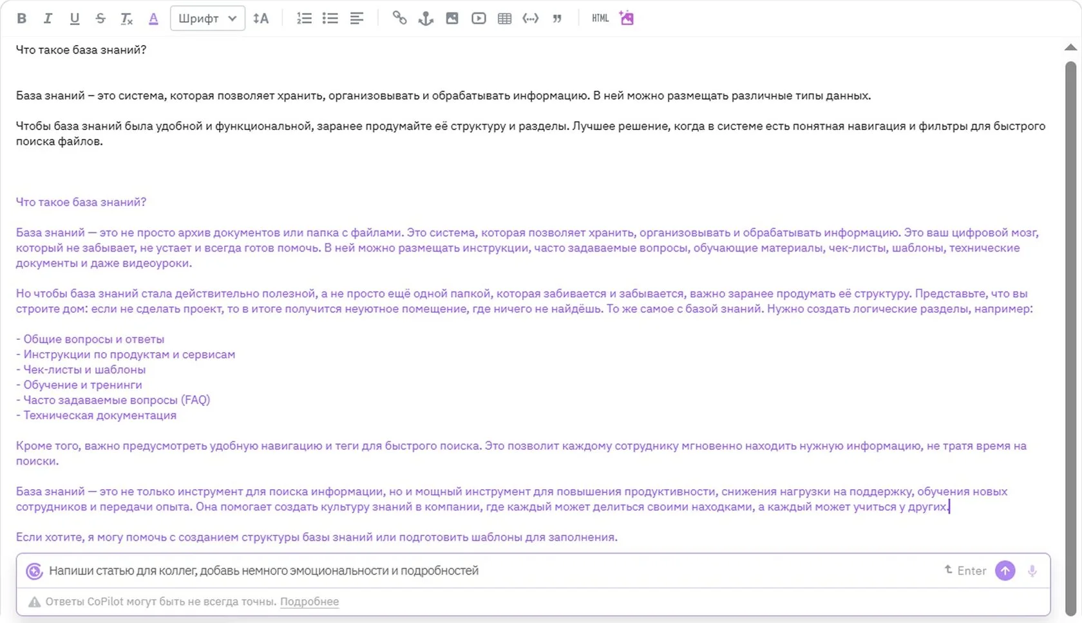Toggle underline formatting

click(74, 19)
